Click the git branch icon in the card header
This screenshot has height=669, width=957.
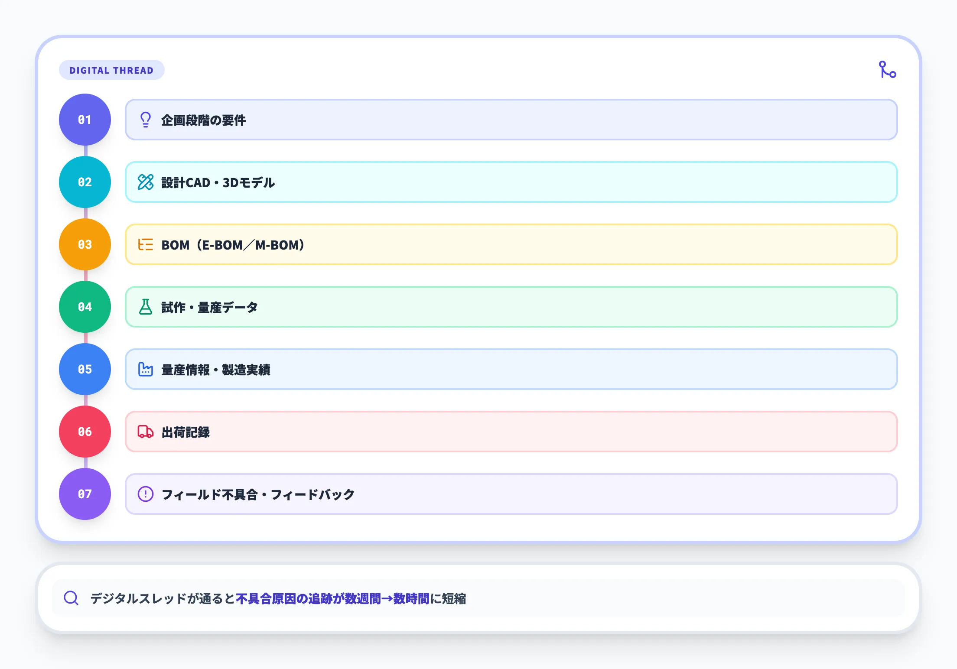coord(887,70)
